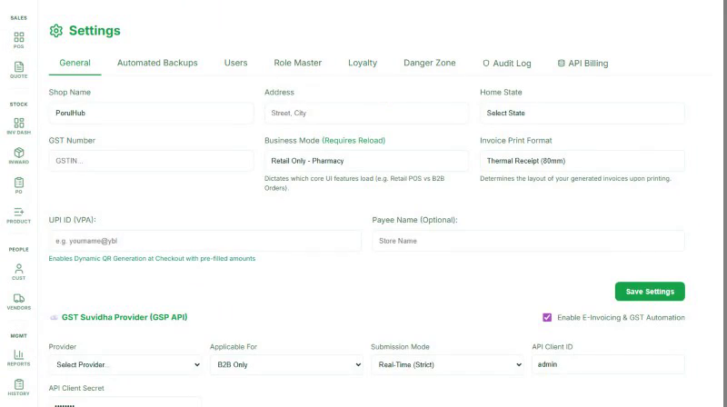Open the Vendors truck icon

click(18, 301)
